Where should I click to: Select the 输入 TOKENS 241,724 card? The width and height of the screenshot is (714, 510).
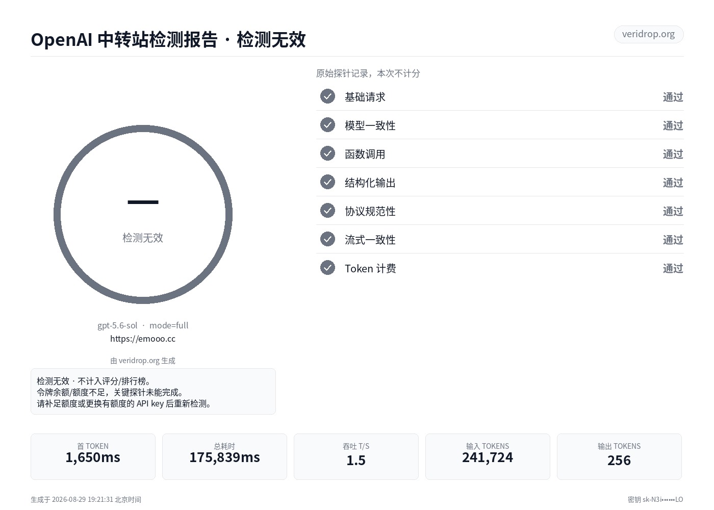pyautogui.click(x=488, y=456)
